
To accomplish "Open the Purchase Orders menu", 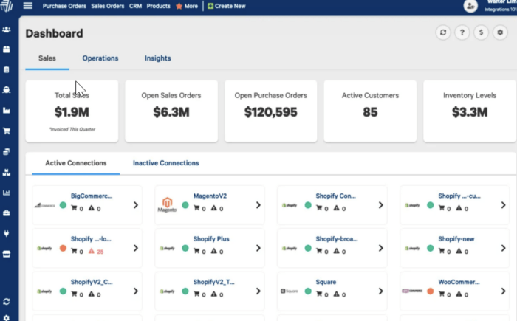I will click(64, 6).
